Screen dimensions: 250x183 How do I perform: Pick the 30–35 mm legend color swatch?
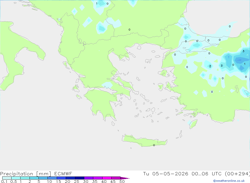(88, 178)
